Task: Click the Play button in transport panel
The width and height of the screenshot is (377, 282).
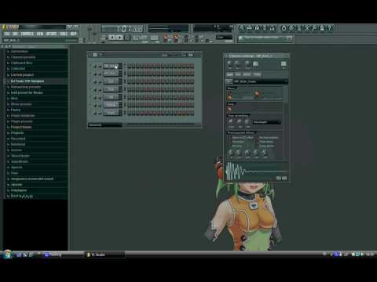Action: (112, 38)
